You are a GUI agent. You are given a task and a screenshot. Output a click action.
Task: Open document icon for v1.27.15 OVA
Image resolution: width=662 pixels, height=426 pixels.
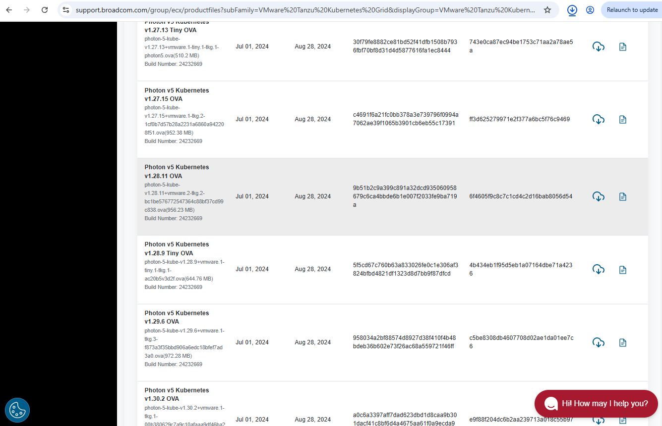(623, 120)
